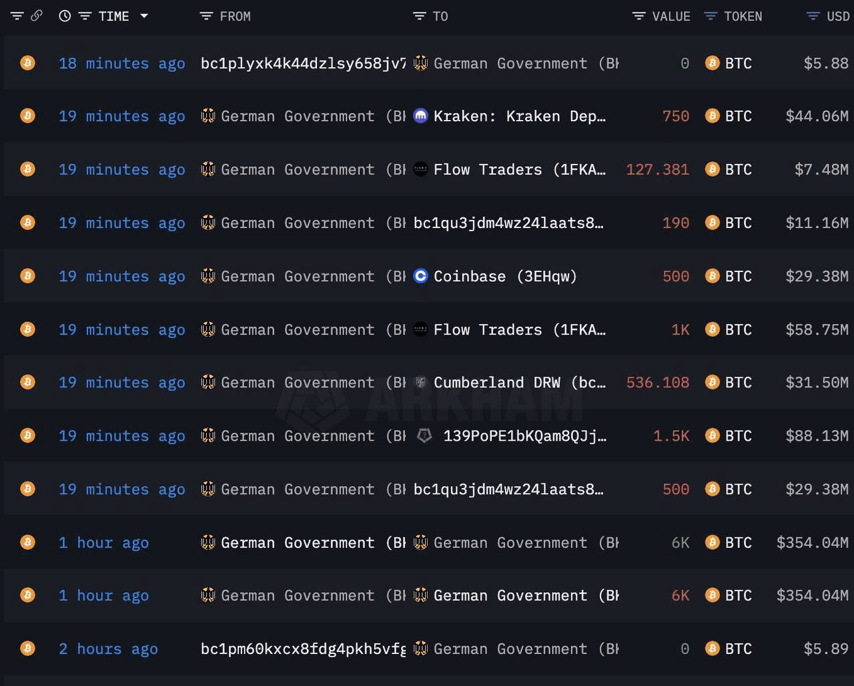Click the clock icon beside TIME
Screen dimensions: 854x686
coord(65,16)
